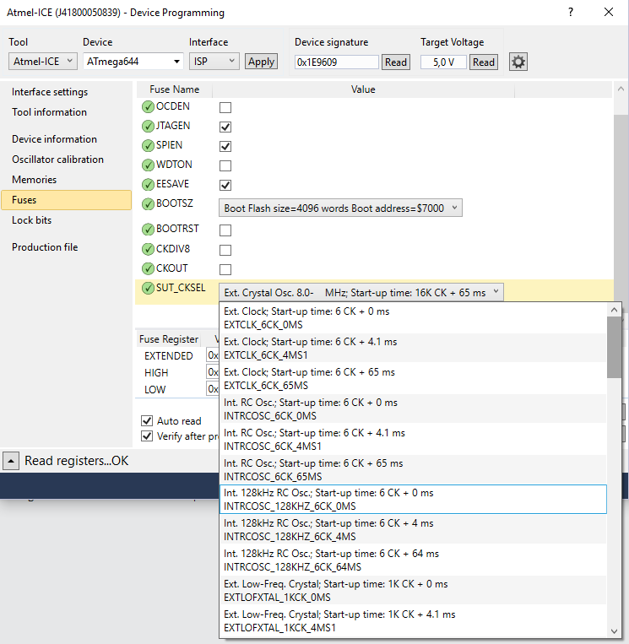Click the green status icon beside BOOTSZ
This screenshot has width=629, height=644.
pos(148,203)
